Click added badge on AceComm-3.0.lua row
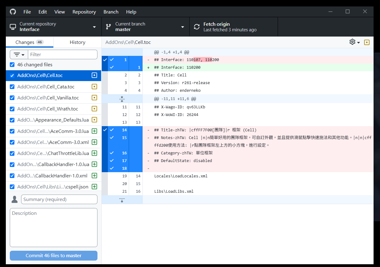Screen dimensions: 380x267 pyautogui.click(x=94, y=131)
